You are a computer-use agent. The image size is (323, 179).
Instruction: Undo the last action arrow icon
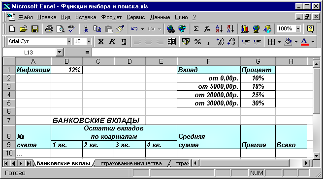(x=134, y=29)
